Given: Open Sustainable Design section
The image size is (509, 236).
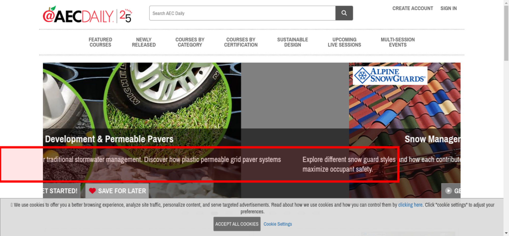Looking at the screenshot, I should tap(292, 42).
